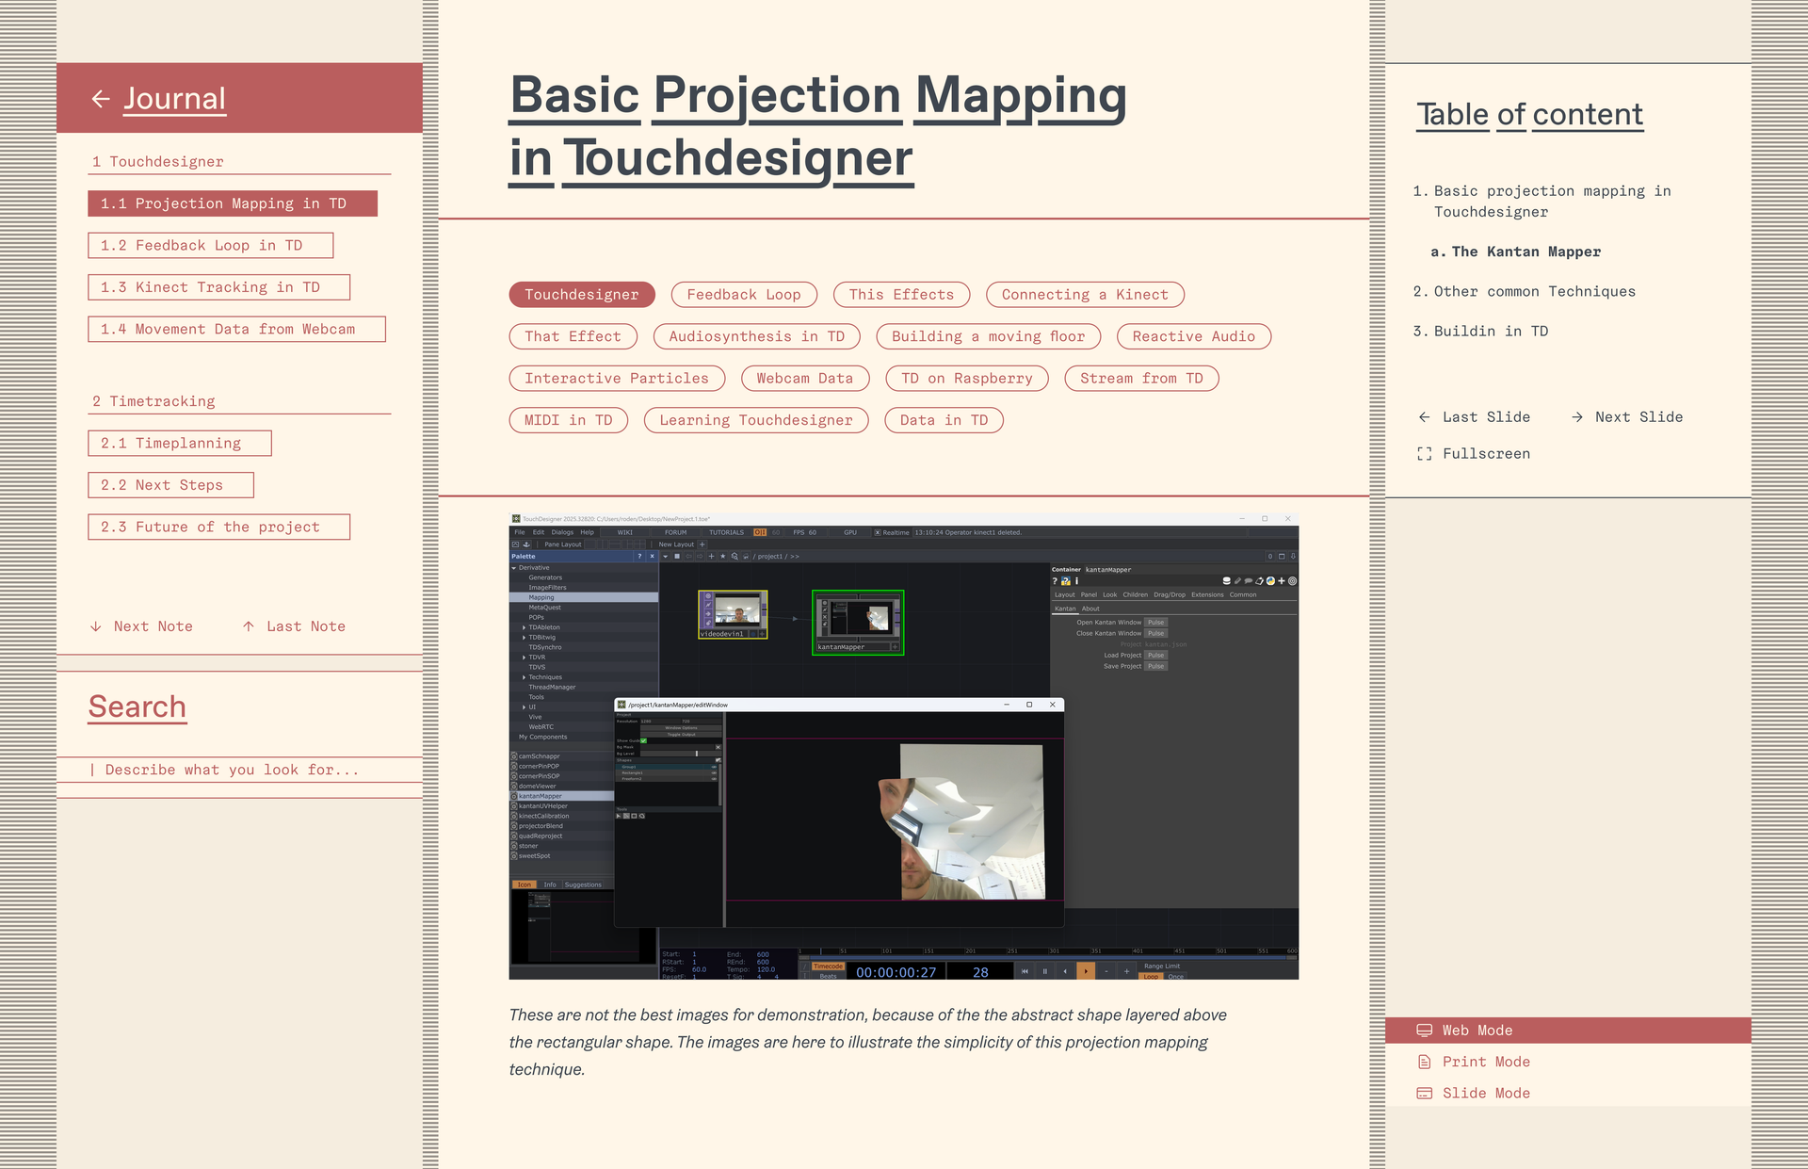This screenshot has height=1169, width=1808.
Task: Click the slide icon for Slide Mode
Action: pyautogui.click(x=1425, y=1094)
